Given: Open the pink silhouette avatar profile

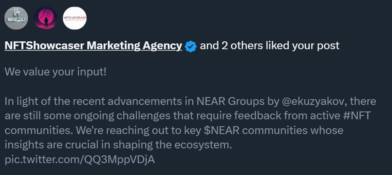Looking at the screenshot, I should pos(45,18).
